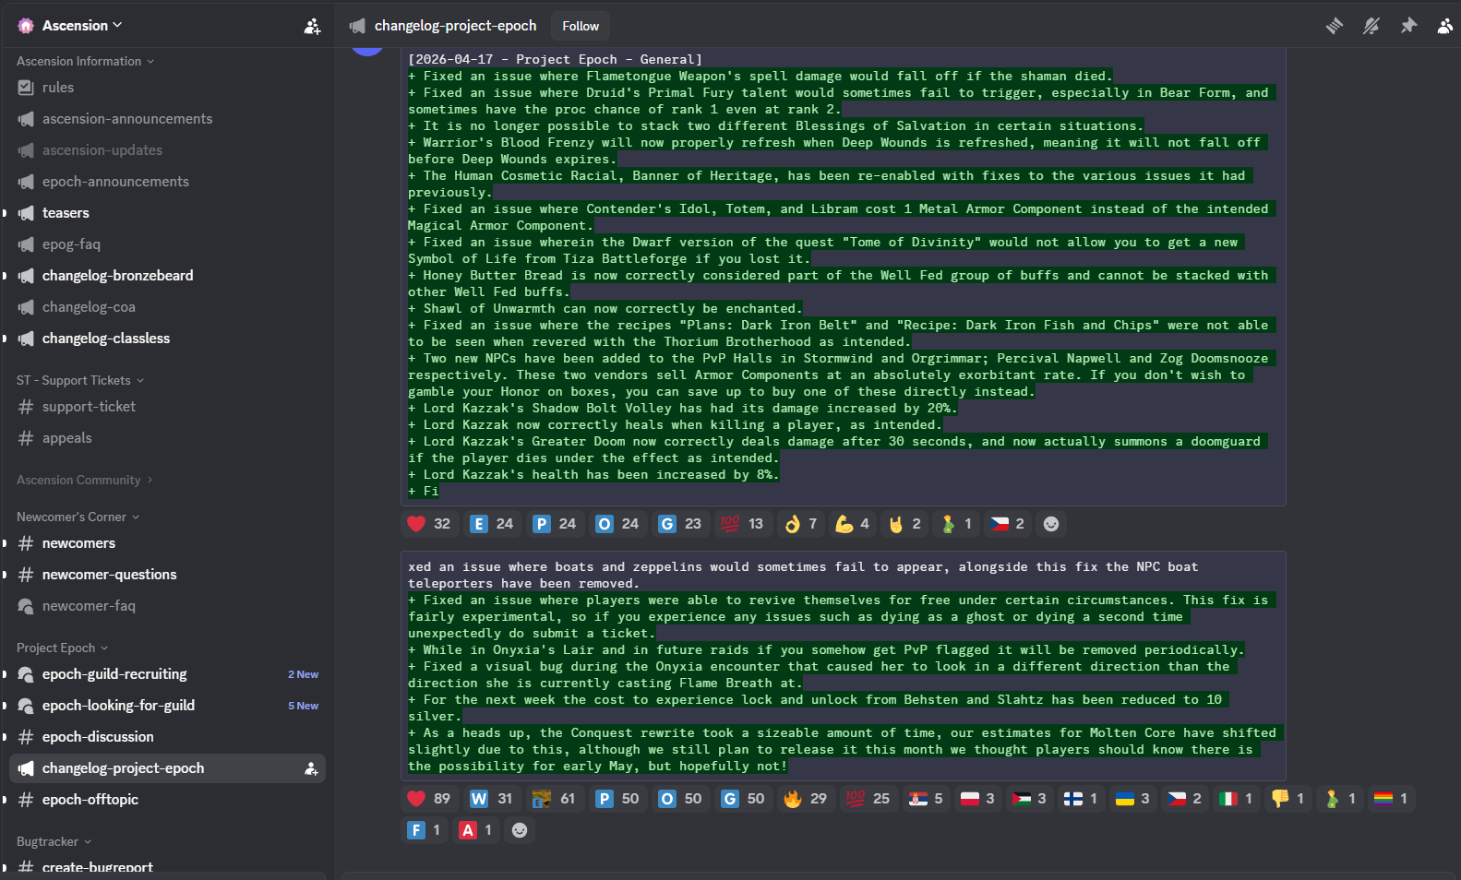Screen dimensions: 1461x880
Task: Toggle the W reaction showing 31
Action: 492,799
